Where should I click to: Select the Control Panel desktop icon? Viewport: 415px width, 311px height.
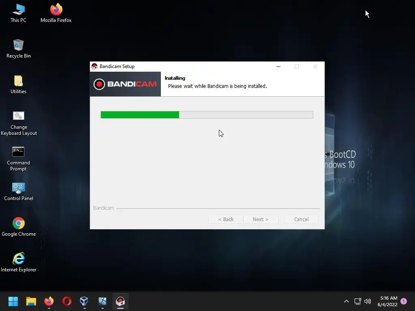[19, 192]
